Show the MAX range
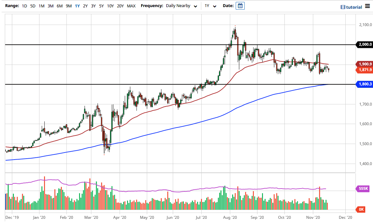Viewport: 373px width, 222px height. [131, 6]
